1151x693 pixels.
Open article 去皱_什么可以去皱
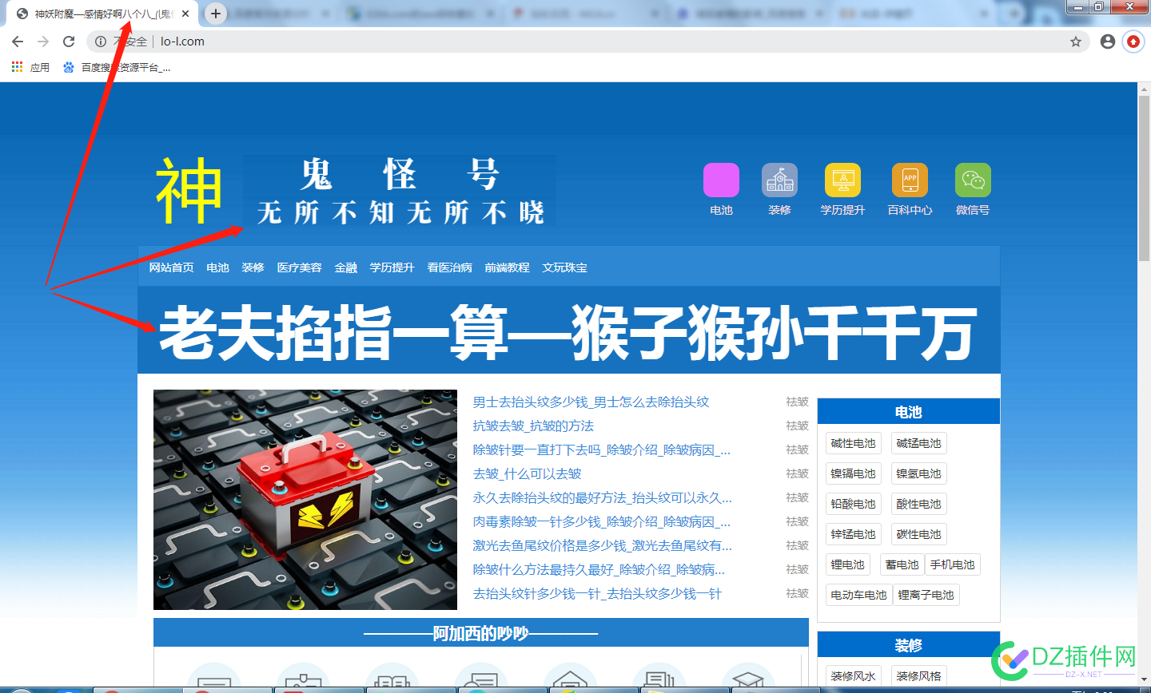527,473
